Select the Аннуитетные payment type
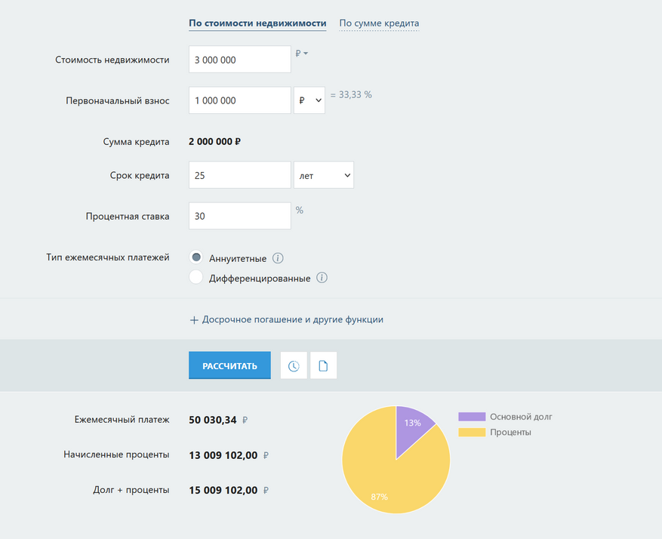The width and height of the screenshot is (662, 539). pos(196,257)
